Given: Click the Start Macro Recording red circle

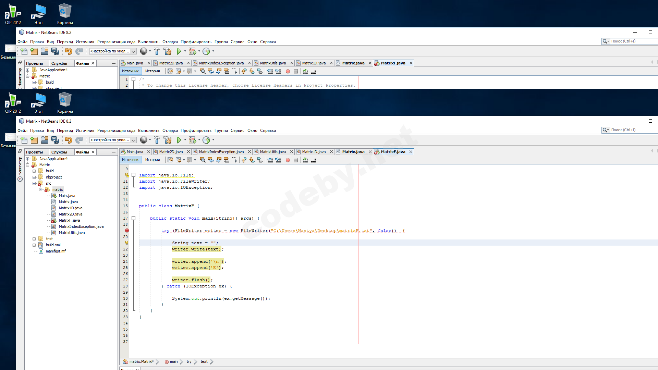Looking at the screenshot, I should (288, 160).
